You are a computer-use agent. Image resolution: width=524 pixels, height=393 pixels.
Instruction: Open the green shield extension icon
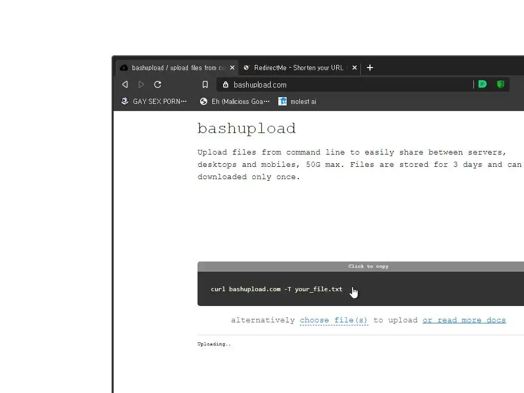click(500, 84)
